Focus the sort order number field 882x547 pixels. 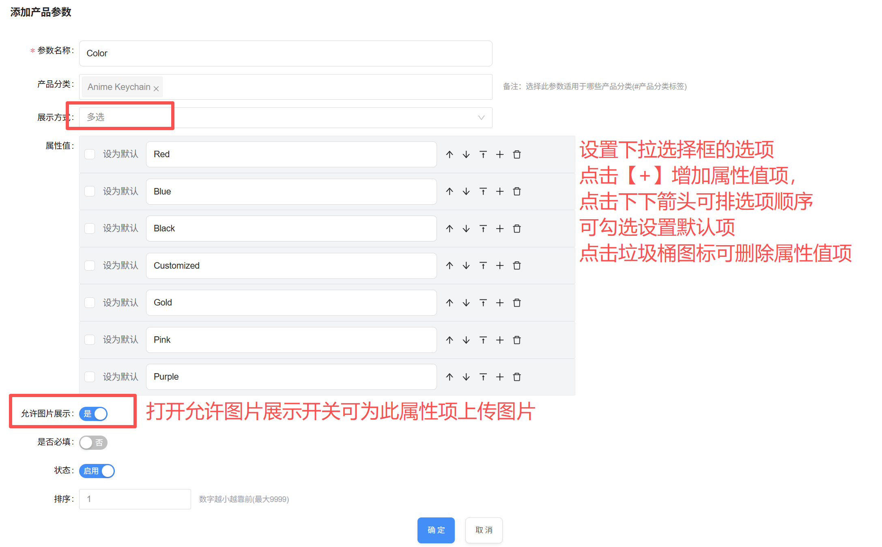click(135, 499)
